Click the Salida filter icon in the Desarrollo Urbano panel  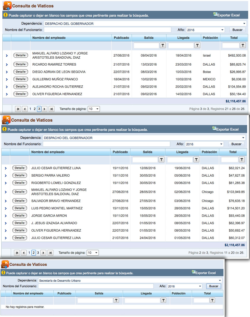[x=116, y=300]
